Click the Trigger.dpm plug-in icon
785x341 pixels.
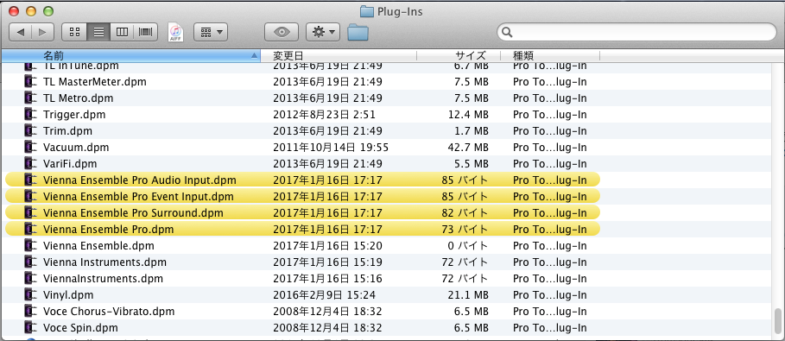tap(31, 115)
